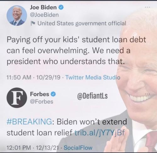This screenshot has height=153, width=157.
Task: Open the trib.al/jY7YjBf link
Action: coord(100,133)
